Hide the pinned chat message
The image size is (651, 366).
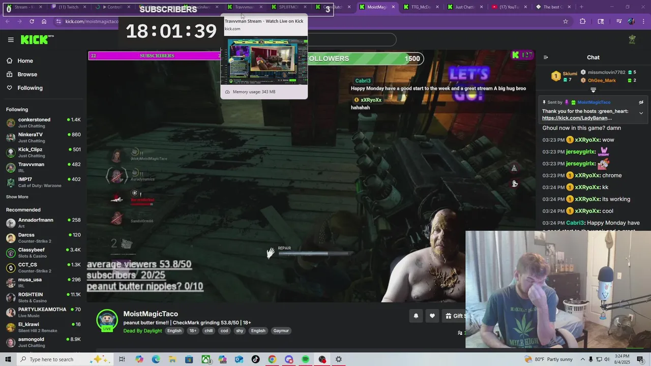point(641,102)
